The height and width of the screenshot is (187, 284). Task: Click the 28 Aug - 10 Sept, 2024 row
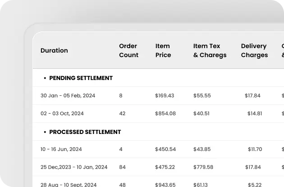(x=69, y=184)
